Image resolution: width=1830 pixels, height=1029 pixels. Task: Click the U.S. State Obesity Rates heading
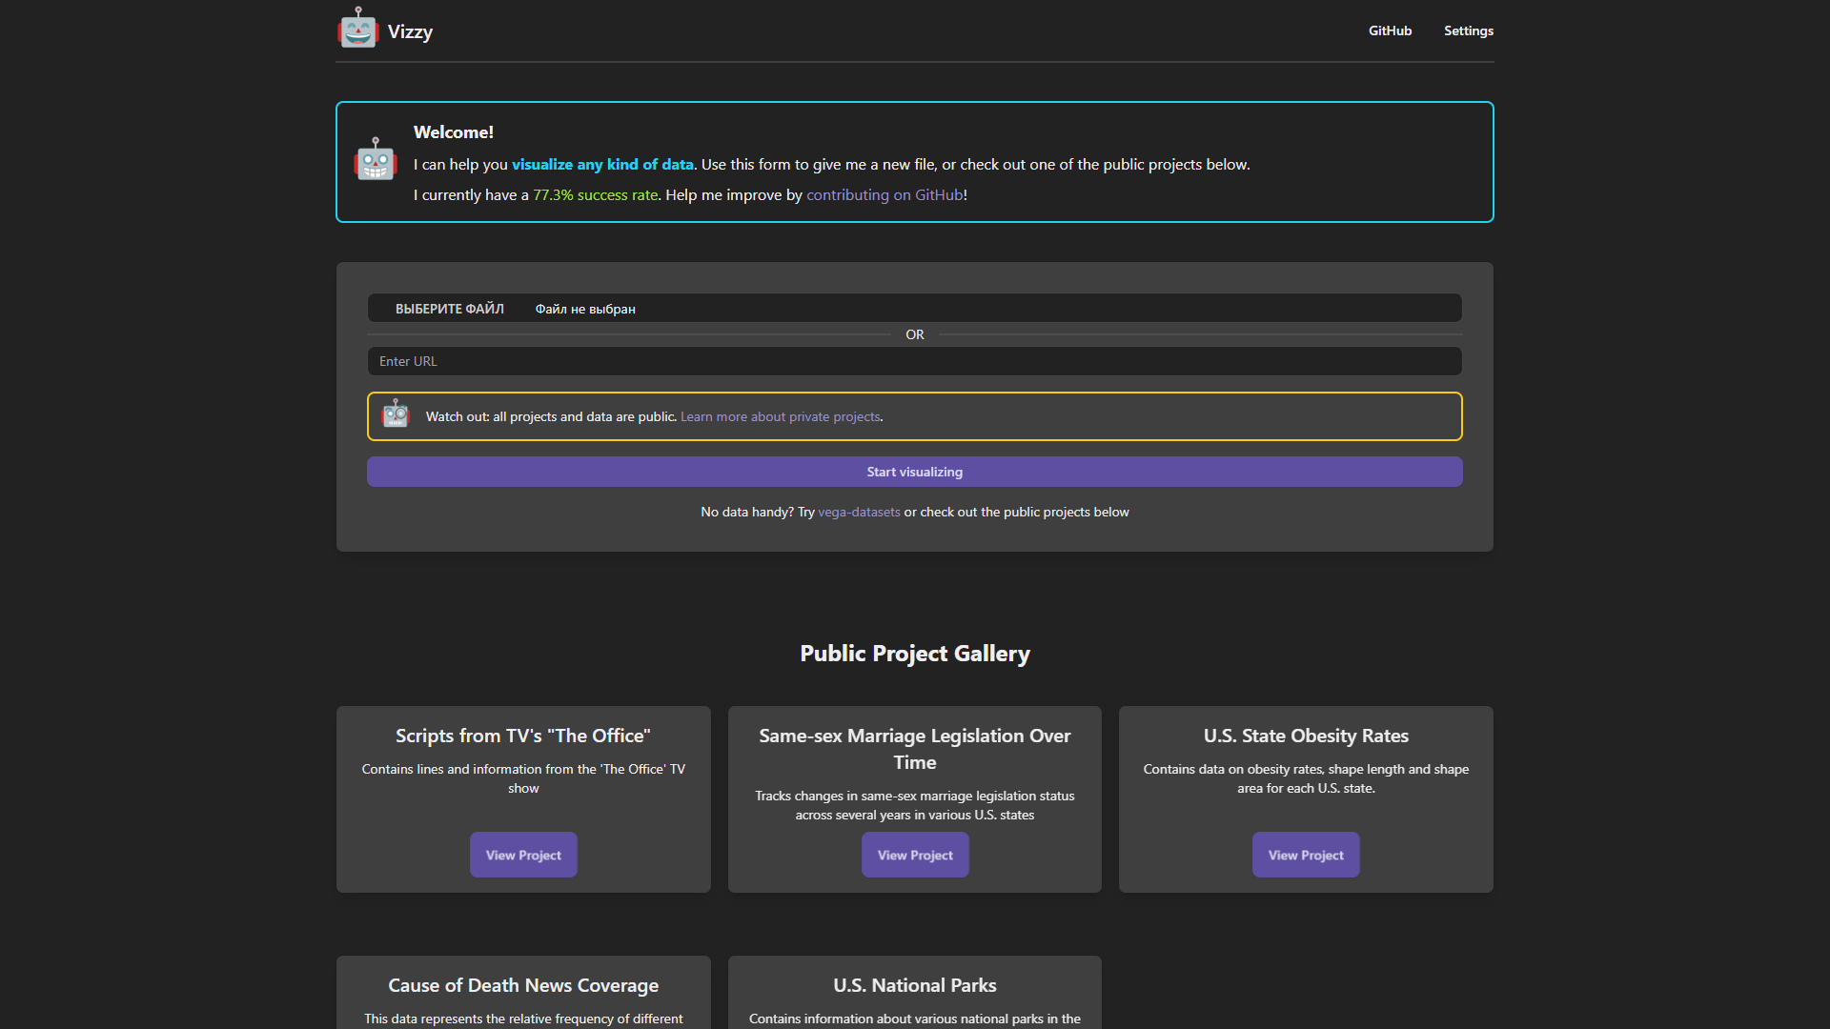pyautogui.click(x=1306, y=736)
